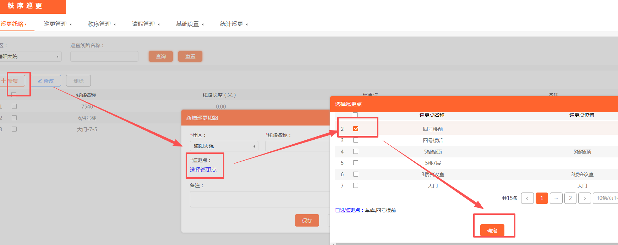Open the 基础设置 navigation menu

(x=190, y=24)
